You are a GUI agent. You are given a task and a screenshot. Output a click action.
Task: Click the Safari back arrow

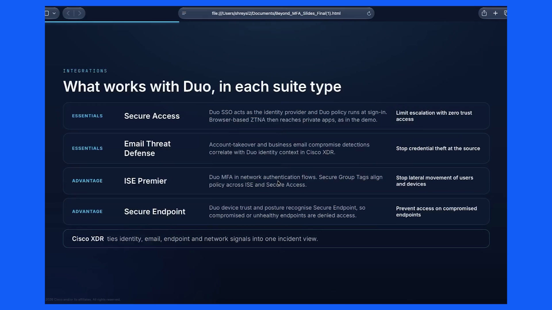(68, 13)
